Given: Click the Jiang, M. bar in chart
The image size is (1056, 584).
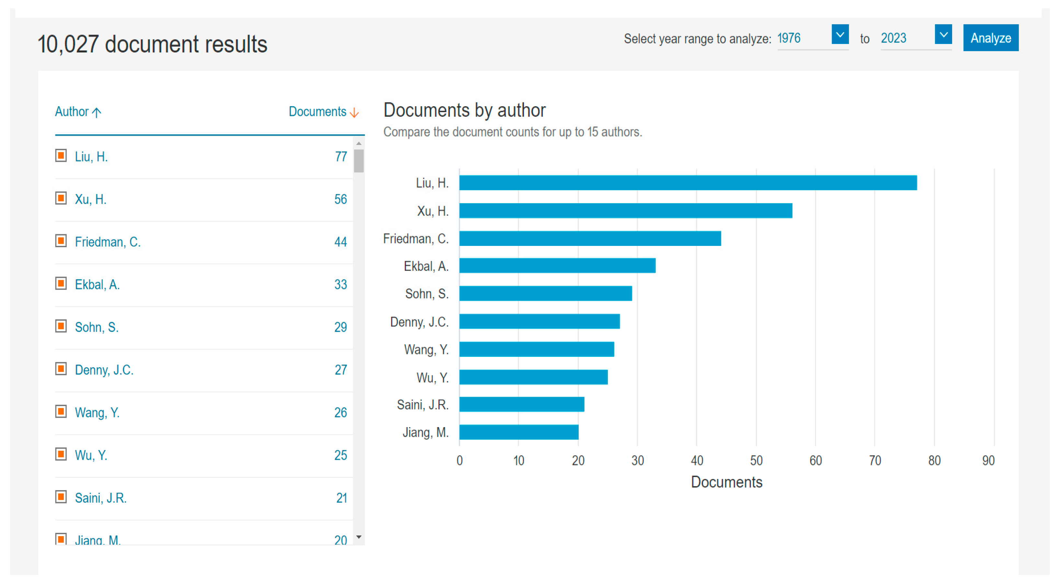Looking at the screenshot, I should click(518, 433).
